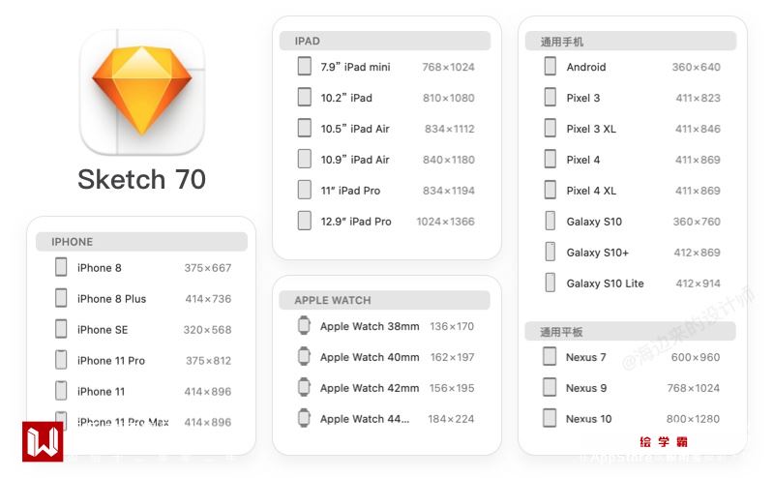Screen dimensions: 774x478
Task: Click the Pixel 3 XL phone icon
Action: click(551, 128)
